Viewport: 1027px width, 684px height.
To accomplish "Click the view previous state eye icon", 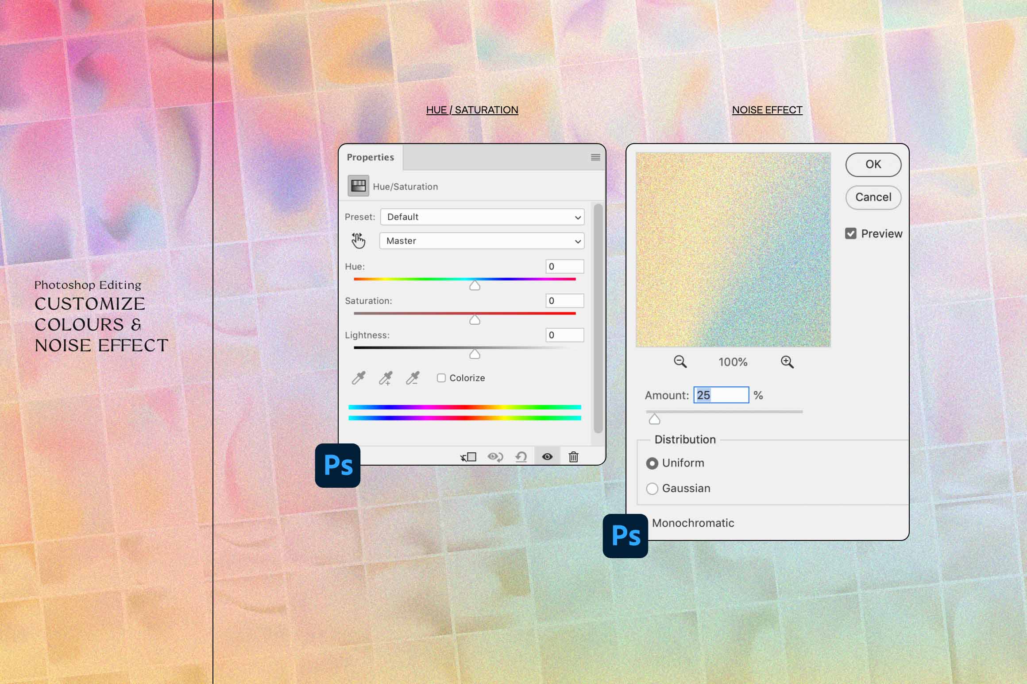I will (495, 457).
